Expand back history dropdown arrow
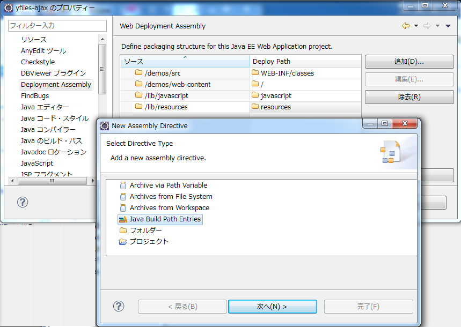The image size is (461, 327). click(x=416, y=26)
